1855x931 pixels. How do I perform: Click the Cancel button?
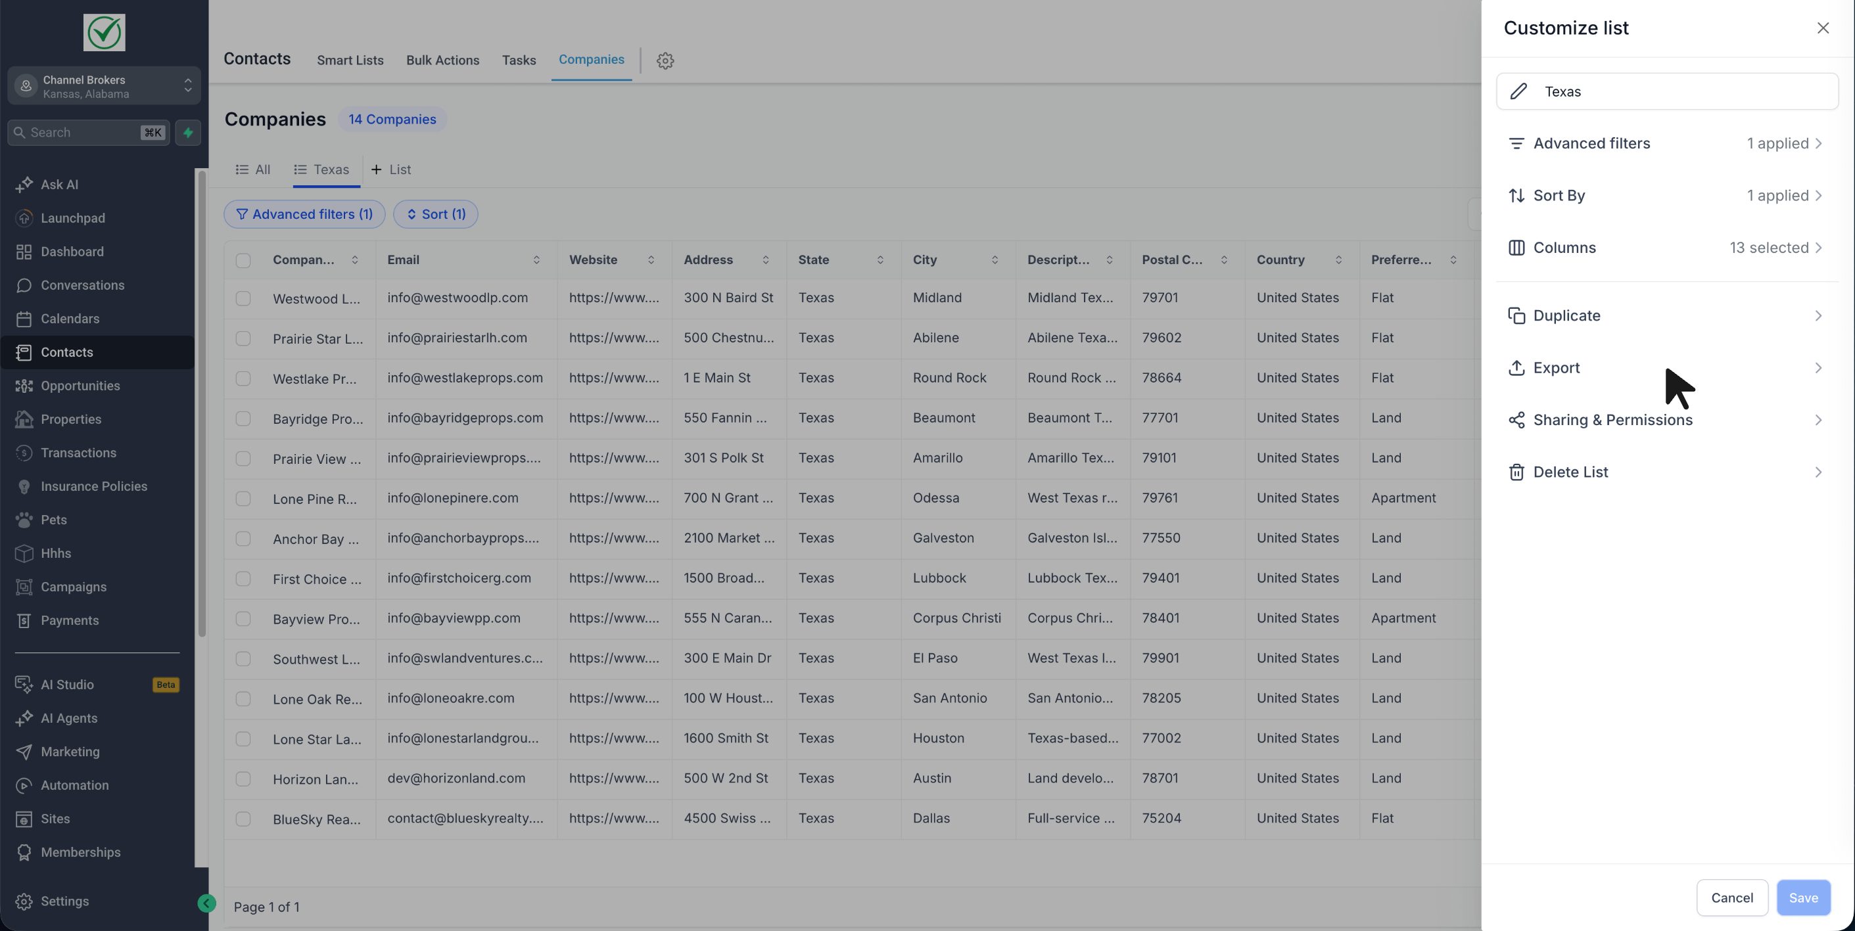pos(1732,897)
